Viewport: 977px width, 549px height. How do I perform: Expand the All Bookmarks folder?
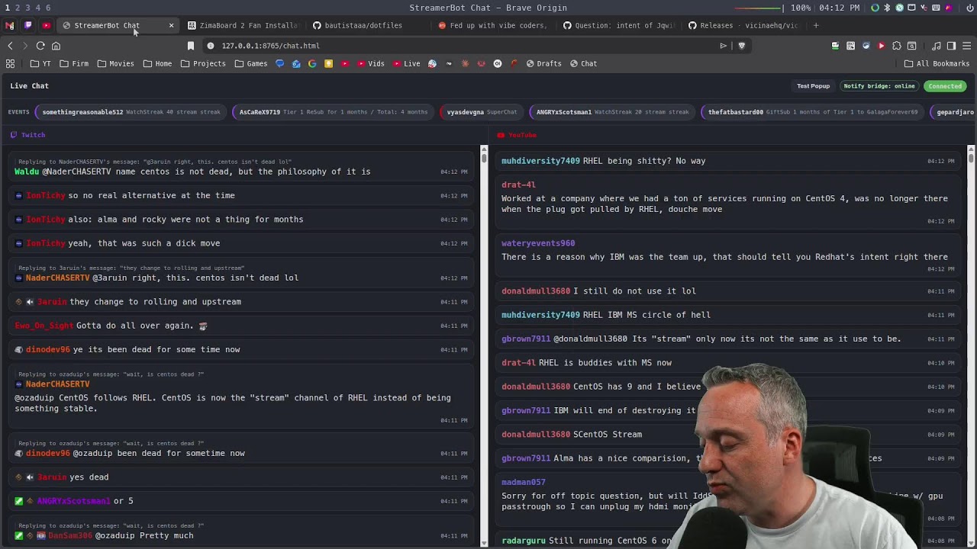[x=937, y=63]
